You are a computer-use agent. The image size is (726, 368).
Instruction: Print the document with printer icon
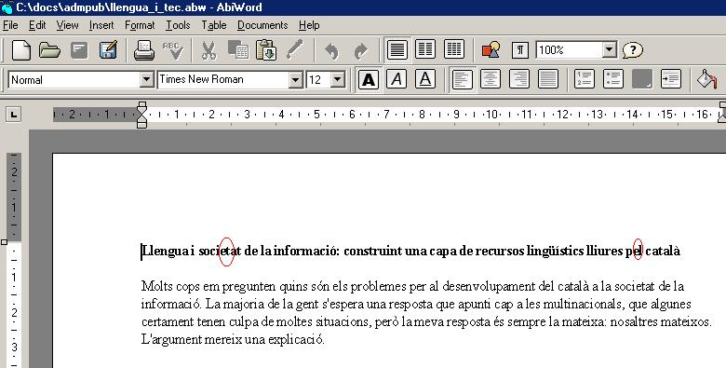click(x=144, y=50)
